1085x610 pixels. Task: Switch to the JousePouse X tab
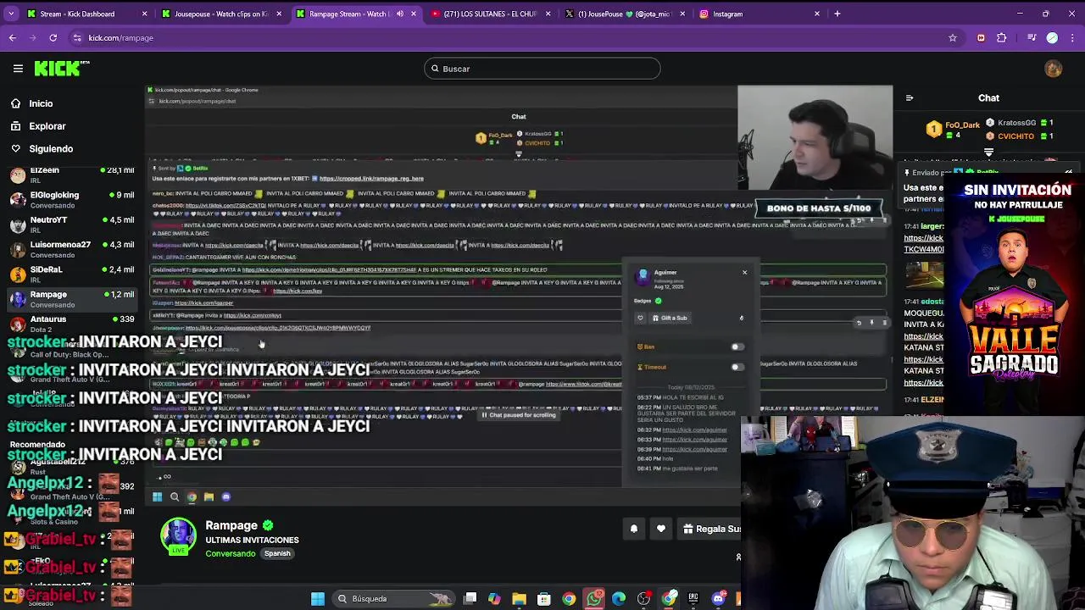(626, 14)
